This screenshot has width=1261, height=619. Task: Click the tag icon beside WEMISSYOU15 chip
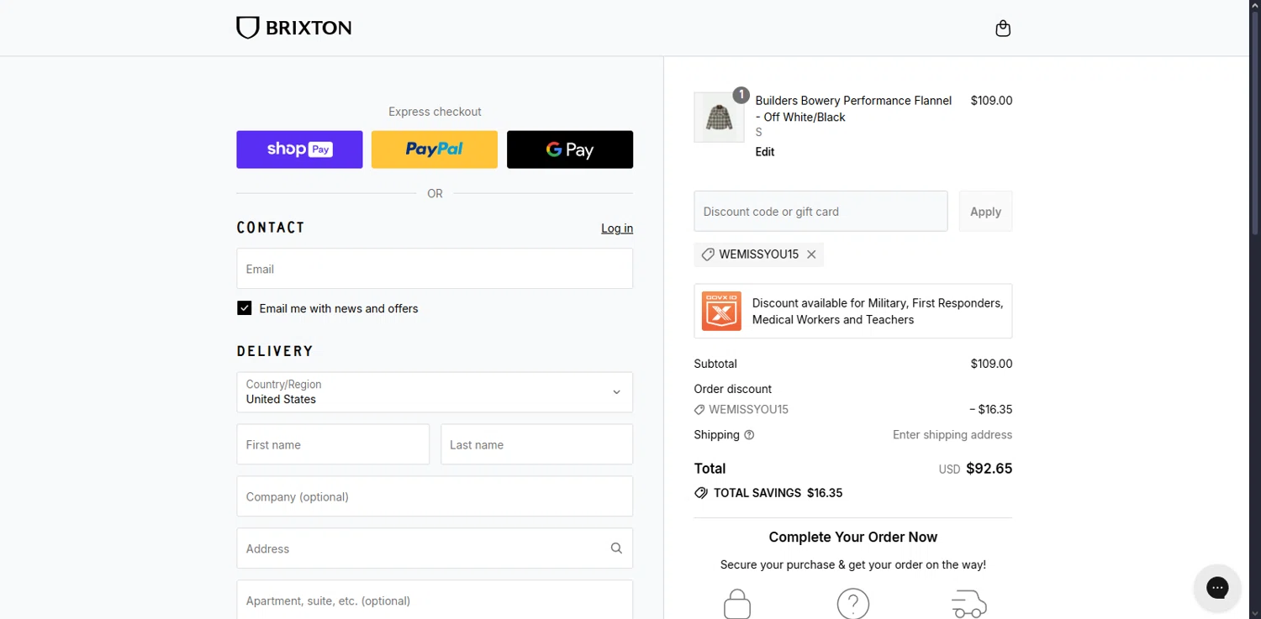pyautogui.click(x=708, y=254)
